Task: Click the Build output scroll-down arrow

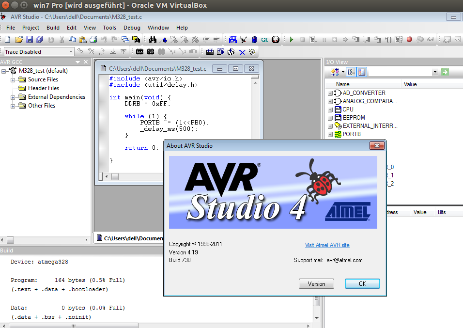Action: (317, 318)
